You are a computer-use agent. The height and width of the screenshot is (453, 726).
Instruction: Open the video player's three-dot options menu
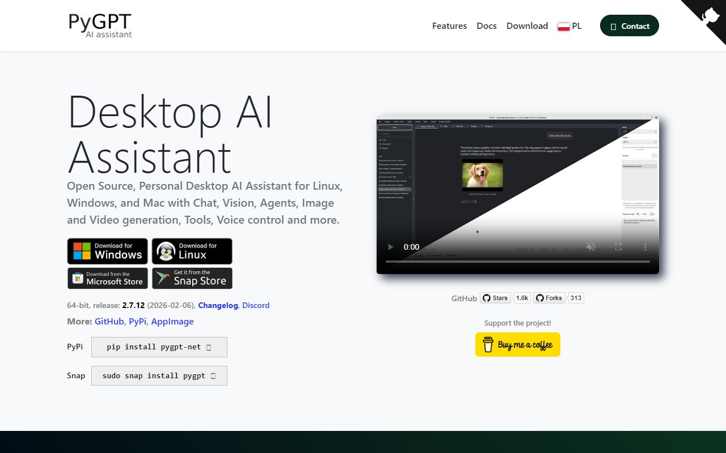[645, 247]
